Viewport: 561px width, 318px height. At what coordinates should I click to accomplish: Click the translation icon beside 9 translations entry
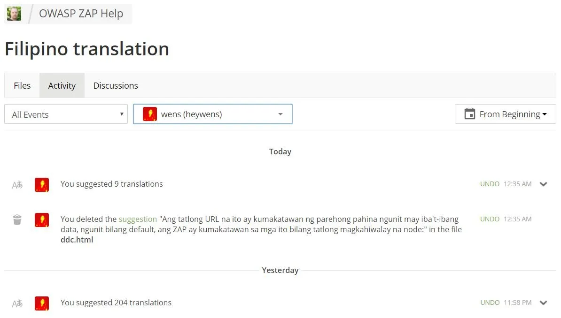pyautogui.click(x=17, y=185)
